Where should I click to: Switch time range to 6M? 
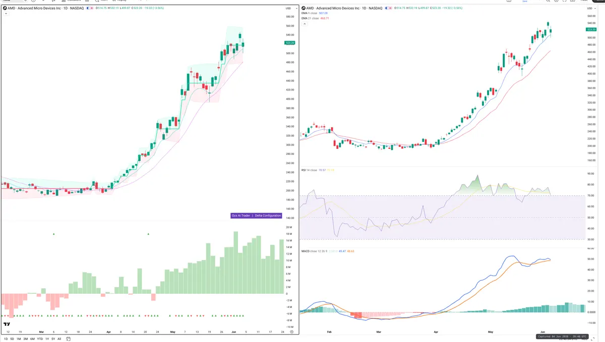click(x=32, y=339)
